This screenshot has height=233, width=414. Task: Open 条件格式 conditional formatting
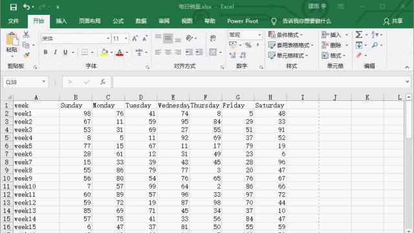click(285, 35)
